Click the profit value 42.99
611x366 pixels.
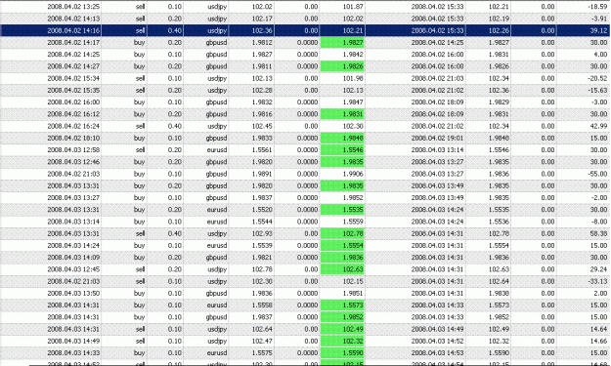(x=598, y=126)
